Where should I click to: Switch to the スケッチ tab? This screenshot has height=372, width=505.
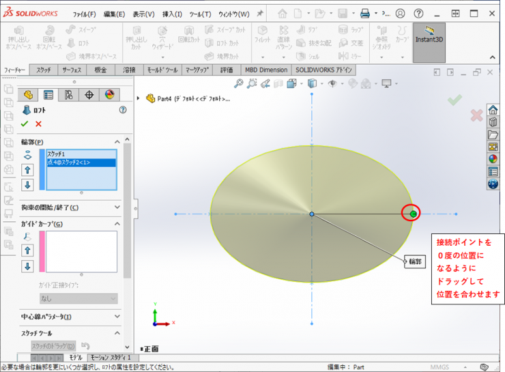pos(44,70)
